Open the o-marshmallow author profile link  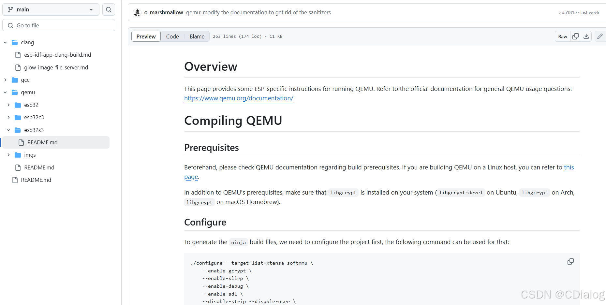(164, 12)
